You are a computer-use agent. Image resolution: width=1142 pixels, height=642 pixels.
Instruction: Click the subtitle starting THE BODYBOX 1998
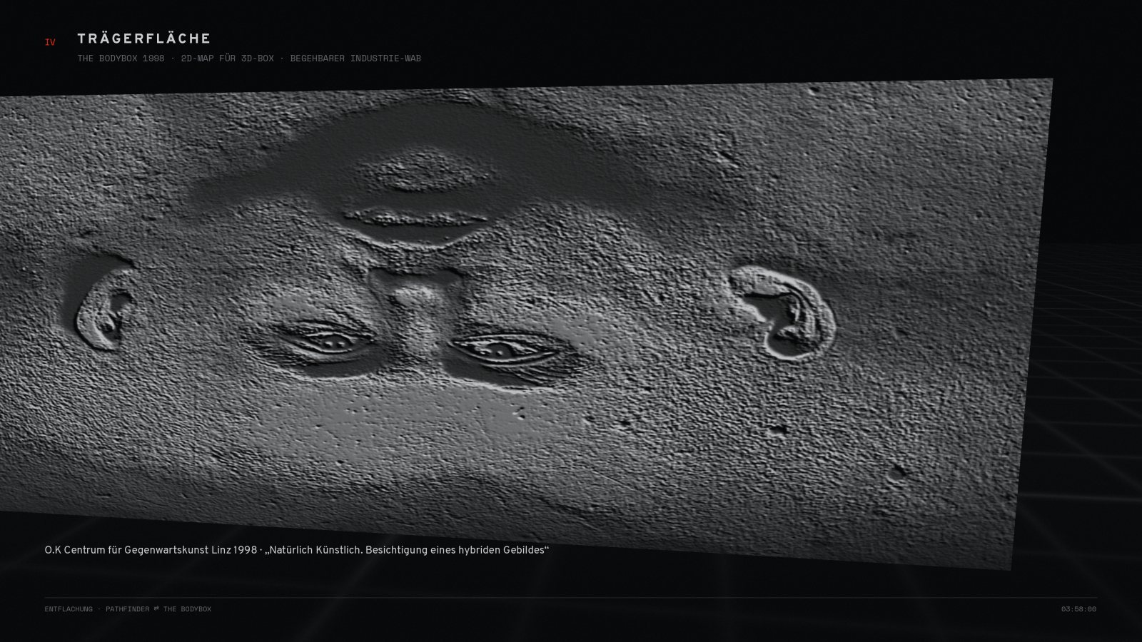click(249, 58)
